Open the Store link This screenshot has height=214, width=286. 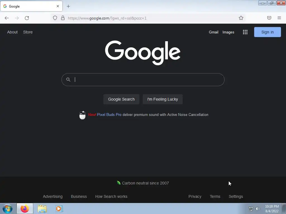(x=28, y=32)
